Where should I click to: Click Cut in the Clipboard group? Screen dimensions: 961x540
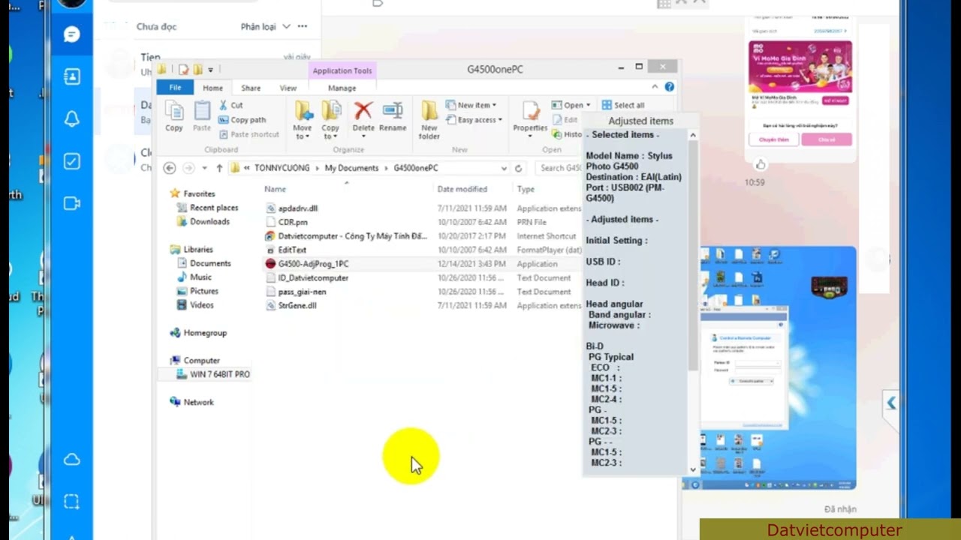click(230, 106)
